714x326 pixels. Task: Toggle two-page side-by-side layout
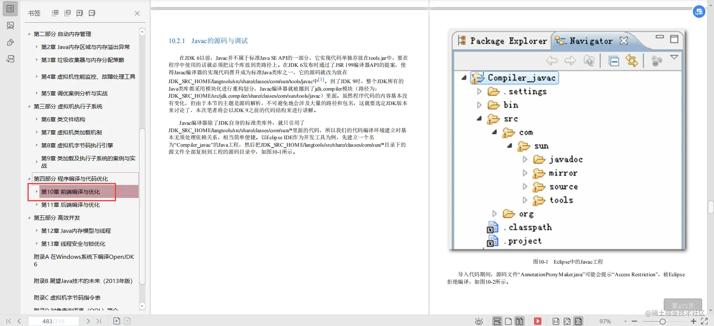click(520, 321)
